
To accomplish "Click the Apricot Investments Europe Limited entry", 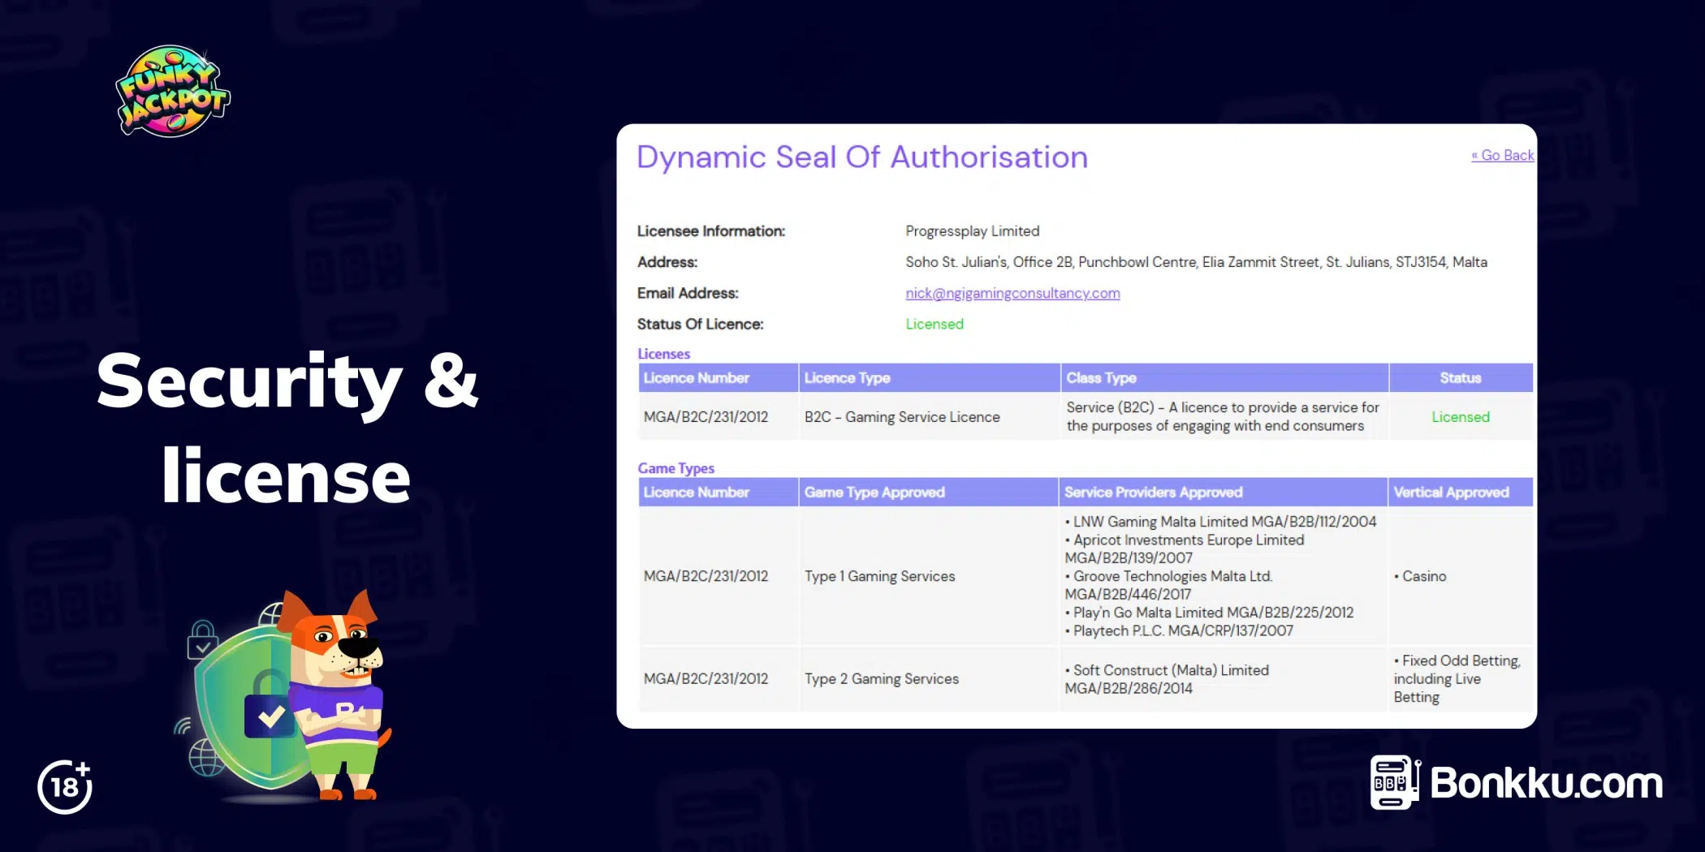I will point(1185,549).
